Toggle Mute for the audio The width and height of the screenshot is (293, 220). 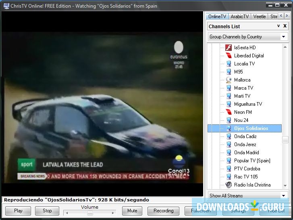132,211
